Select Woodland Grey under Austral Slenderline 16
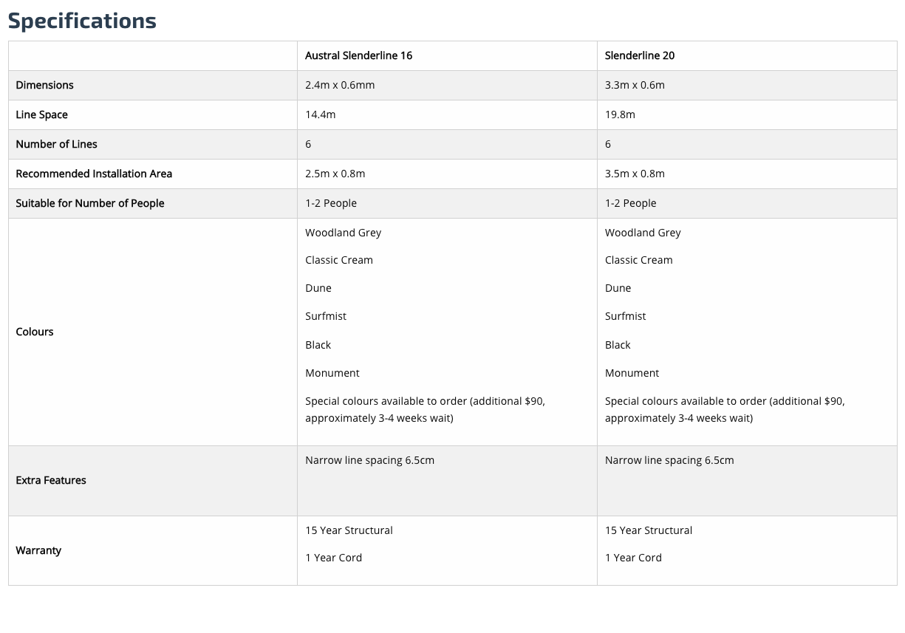The height and width of the screenshot is (633, 905). coord(344,233)
